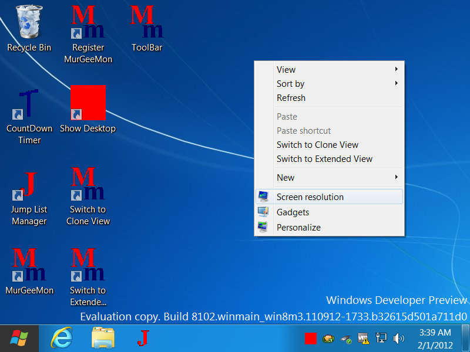Open the volume speaker tray icon
This screenshot has width=470, height=352.
click(x=398, y=339)
